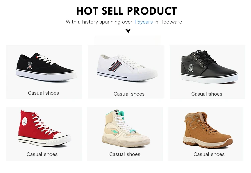Click the subtitle text about footwear history
The image size is (251, 173).
click(124, 22)
